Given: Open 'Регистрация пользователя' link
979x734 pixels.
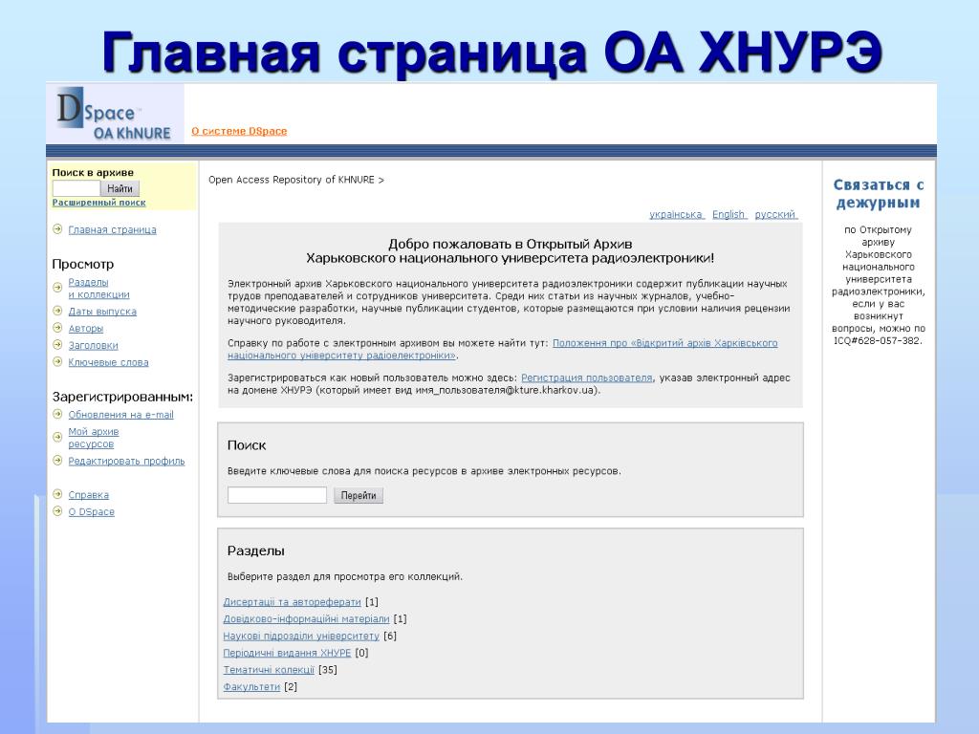Looking at the screenshot, I should 586,378.
